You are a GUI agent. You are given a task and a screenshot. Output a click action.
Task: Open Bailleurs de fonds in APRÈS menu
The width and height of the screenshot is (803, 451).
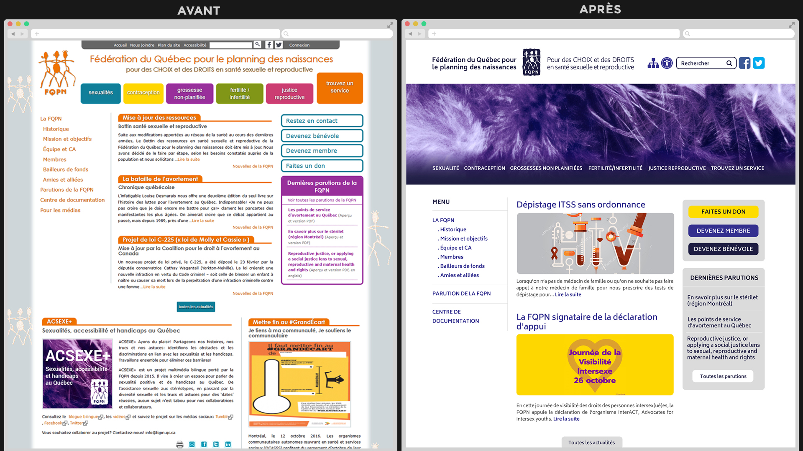(x=462, y=266)
